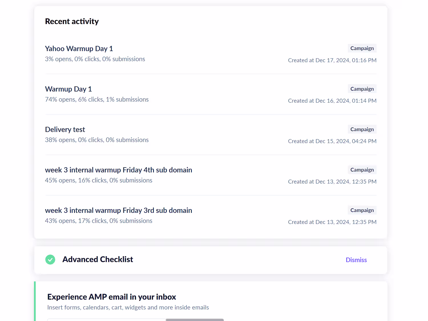
Task: Click the Campaign badge for the 4th sub domain entry
Action: coord(362,170)
